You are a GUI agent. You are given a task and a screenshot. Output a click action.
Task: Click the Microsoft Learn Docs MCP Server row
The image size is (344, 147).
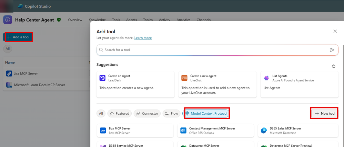click(47, 84)
